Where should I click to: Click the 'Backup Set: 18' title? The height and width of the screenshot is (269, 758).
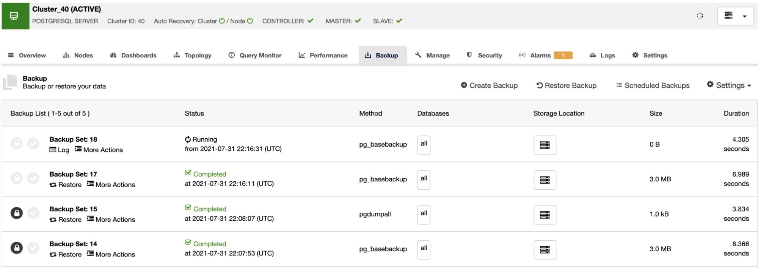click(x=73, y=139)
